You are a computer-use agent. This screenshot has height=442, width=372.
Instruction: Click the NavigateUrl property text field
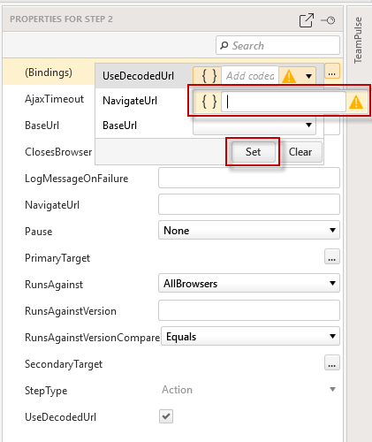tap(249, 204)
